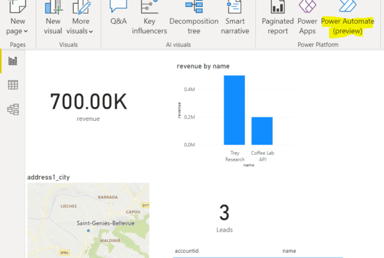Click the BARRADA label on the map

pos(108,197)
